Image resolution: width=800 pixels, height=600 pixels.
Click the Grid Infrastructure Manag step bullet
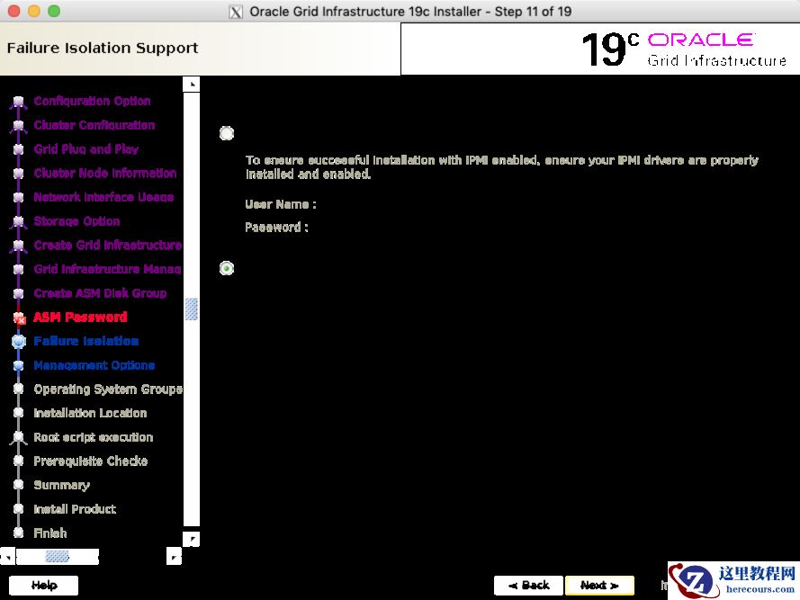click(18, 269)
